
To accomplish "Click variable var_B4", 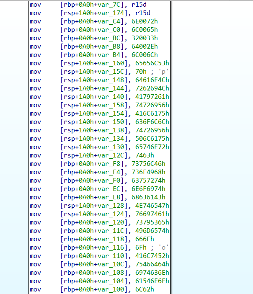I will (109, 55).
